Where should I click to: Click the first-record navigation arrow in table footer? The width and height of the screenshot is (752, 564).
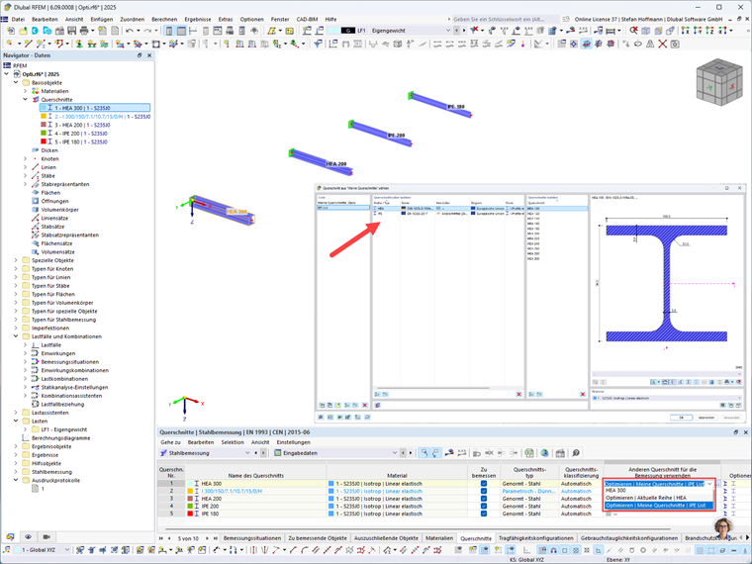click(161, 538)
